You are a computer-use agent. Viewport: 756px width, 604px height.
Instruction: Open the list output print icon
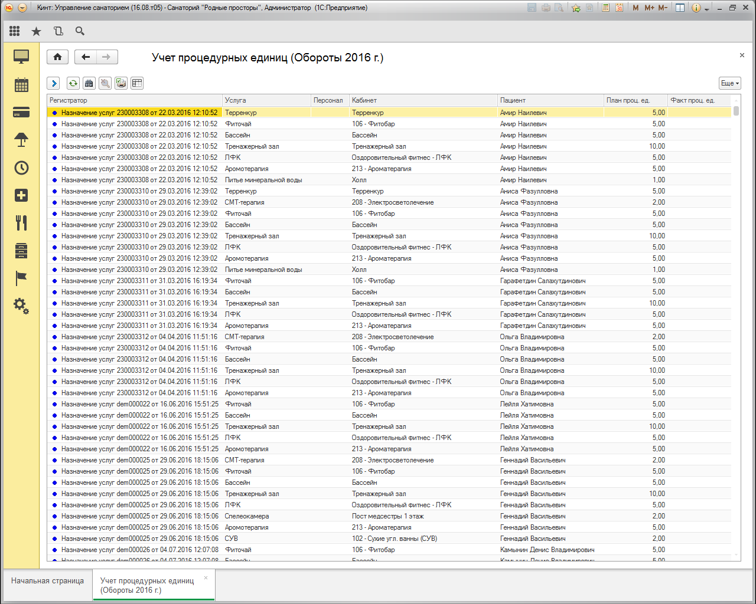[x=121, y=83]
